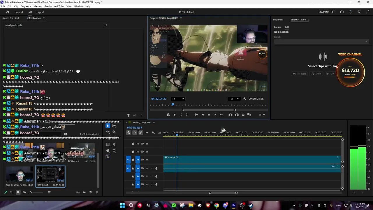The image size is (373, 210).
Task: Enable voice-over record on A3
Action: coord(156,184)
